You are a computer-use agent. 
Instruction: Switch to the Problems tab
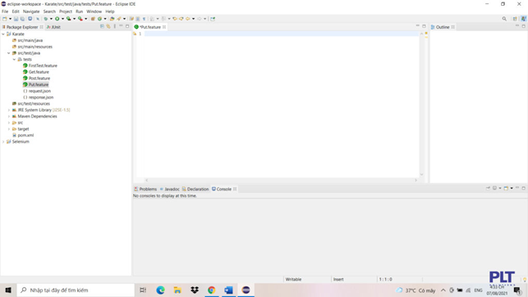pos(145,189)
